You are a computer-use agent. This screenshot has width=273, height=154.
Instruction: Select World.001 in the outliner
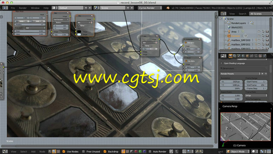coord(237,27)
